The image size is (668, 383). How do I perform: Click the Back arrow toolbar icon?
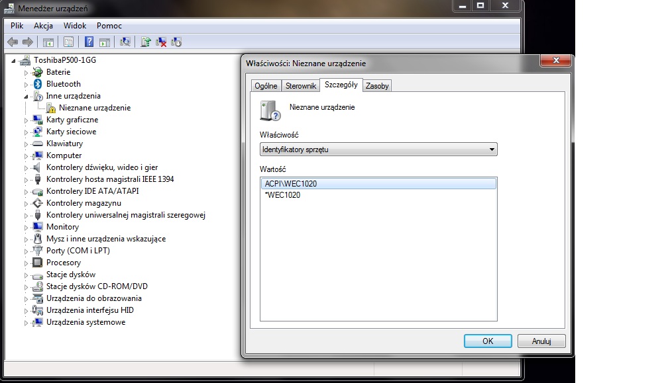tap(13, 42)
